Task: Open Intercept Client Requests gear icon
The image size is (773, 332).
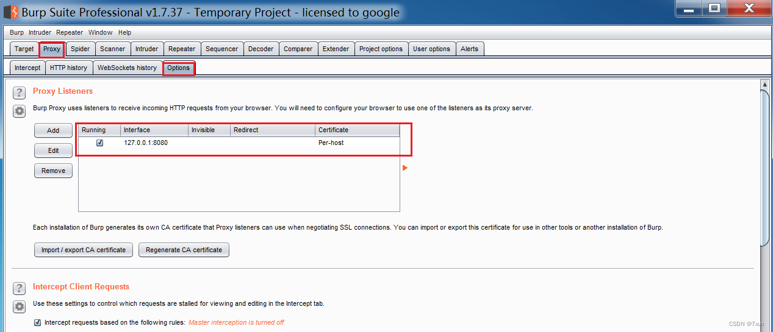Action: pos(20,306)
